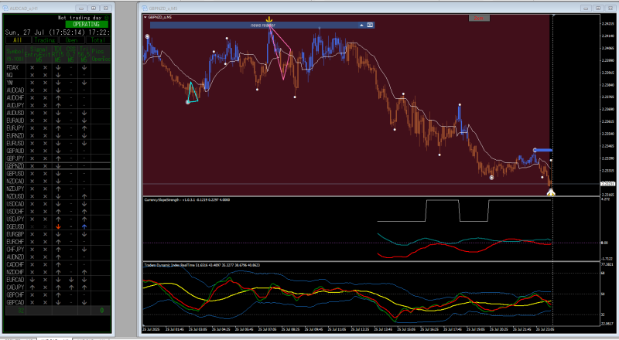
Task: Open the FDAX symbol row
Action: click(x=58, y=67)
